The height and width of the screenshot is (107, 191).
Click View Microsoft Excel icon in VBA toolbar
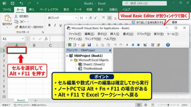(x=70, y=45)
